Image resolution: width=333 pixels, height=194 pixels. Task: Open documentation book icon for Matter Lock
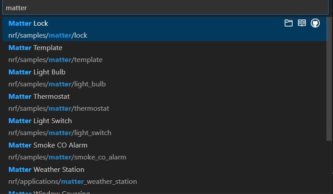click(302, 23)
